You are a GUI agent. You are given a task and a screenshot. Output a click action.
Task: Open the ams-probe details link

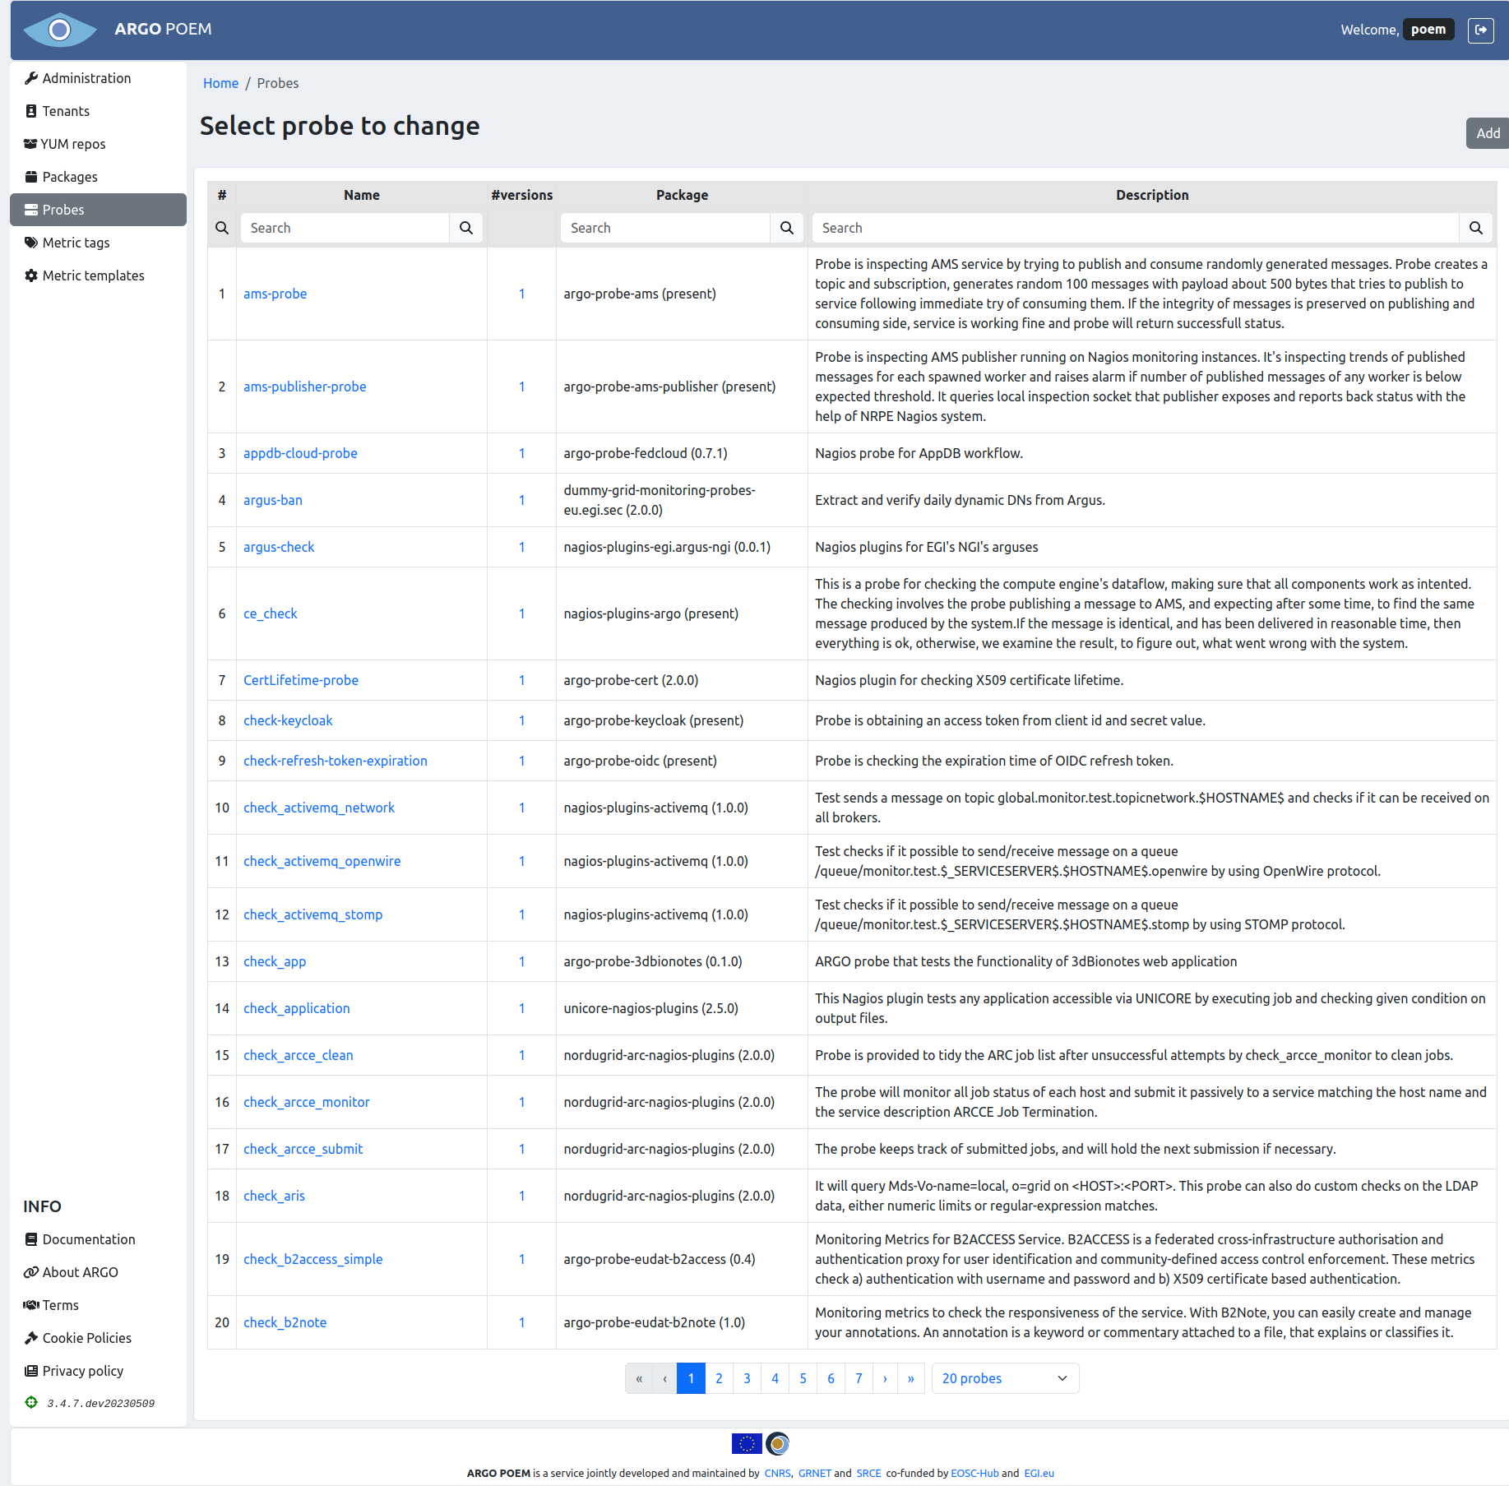[275, 294]
